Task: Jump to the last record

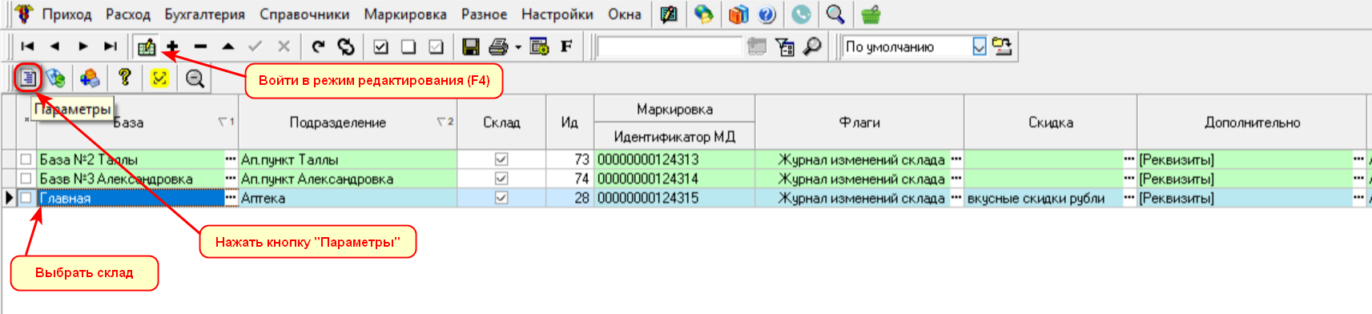Action: (x=111, y=46)
